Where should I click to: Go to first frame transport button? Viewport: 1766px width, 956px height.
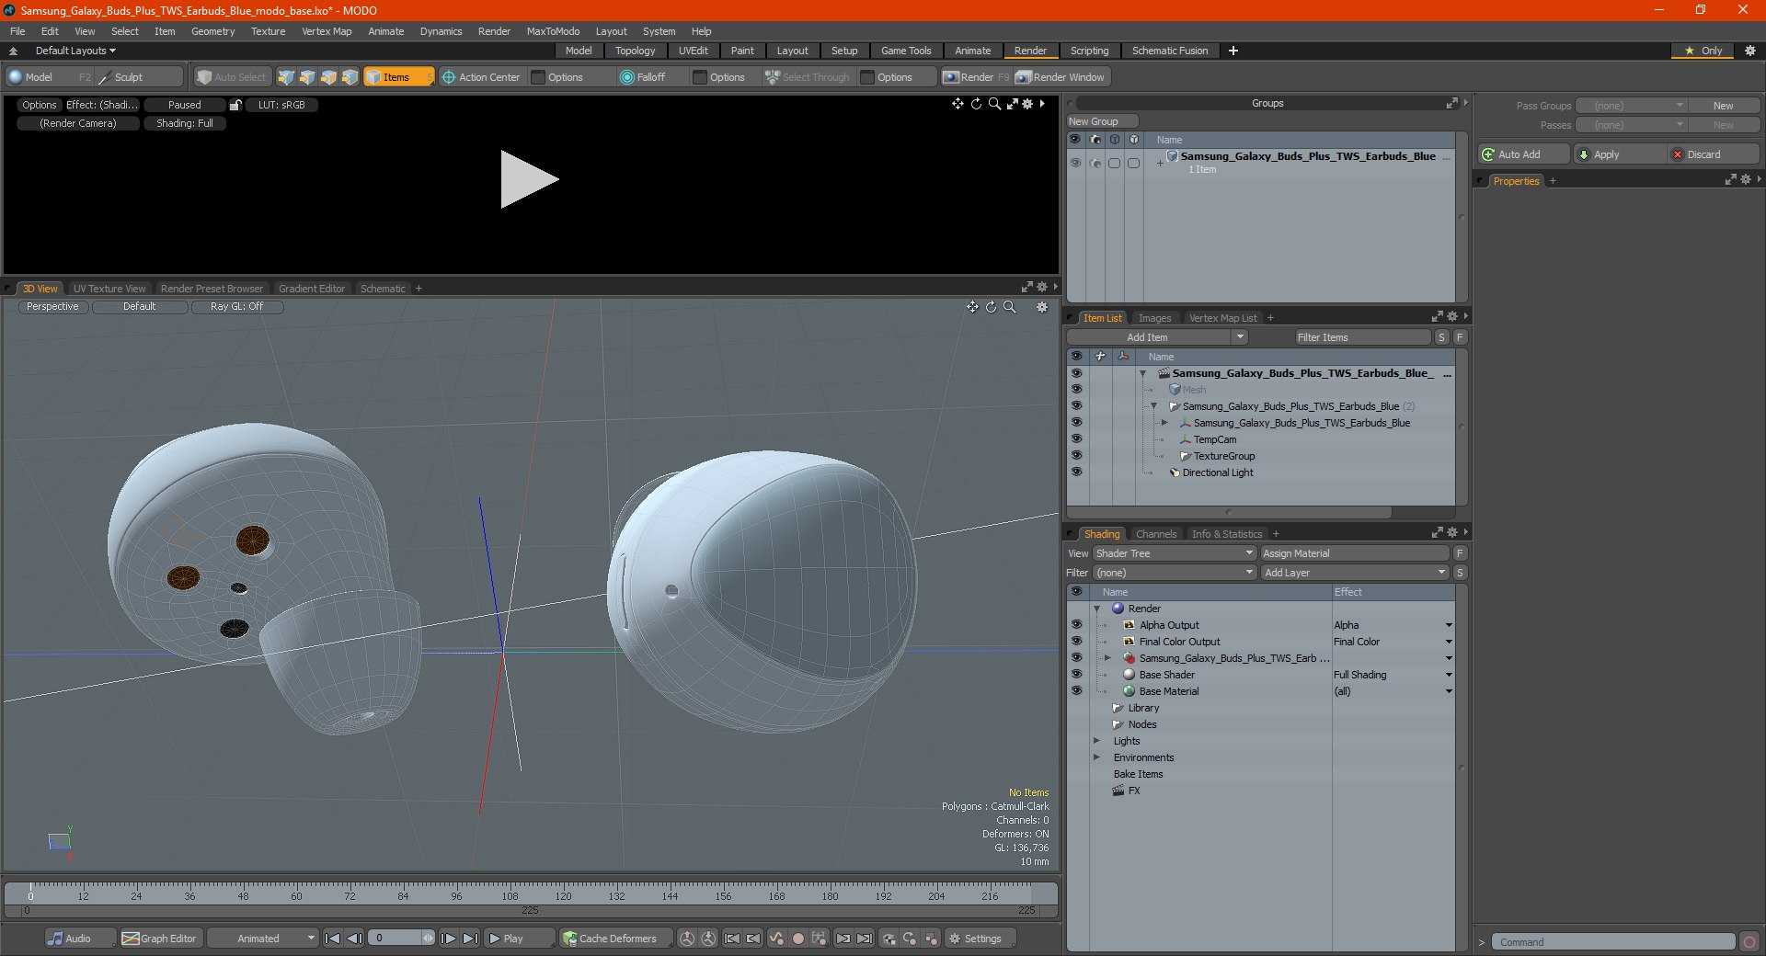[333, 939]
